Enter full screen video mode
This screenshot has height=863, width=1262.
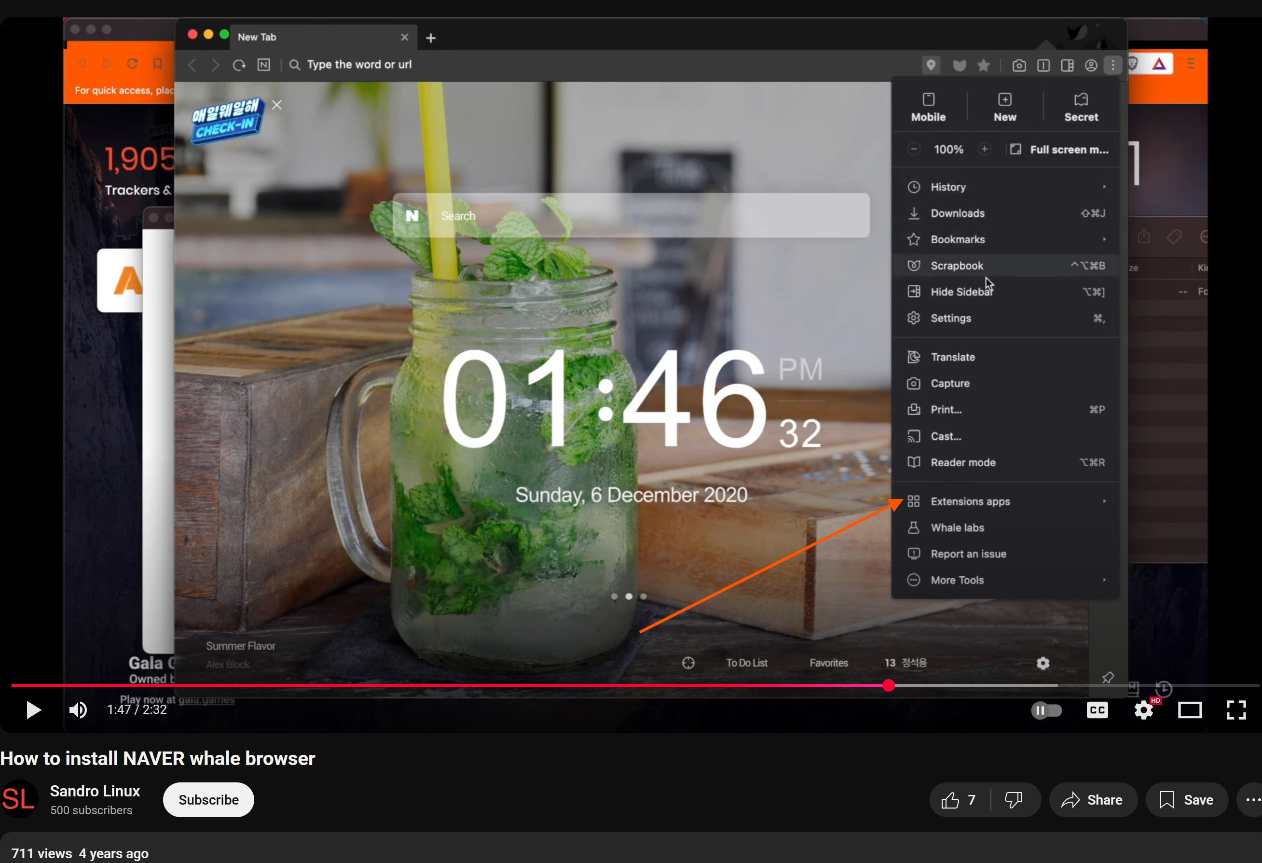1236,710
